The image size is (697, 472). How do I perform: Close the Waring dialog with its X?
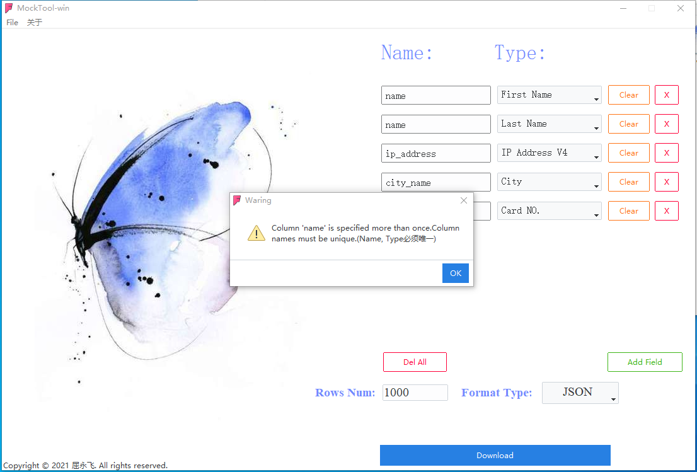click(464, 200)
